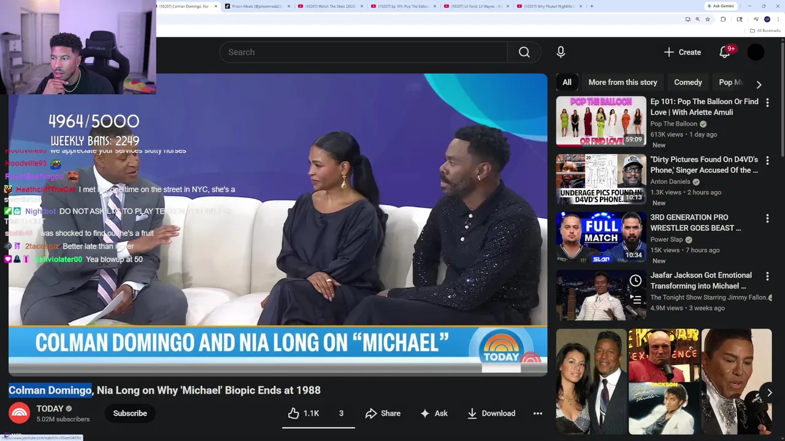Select the Comedy filter chip
Image resolution: width=785 pixels, height=441 pixels.
point(688,82)
